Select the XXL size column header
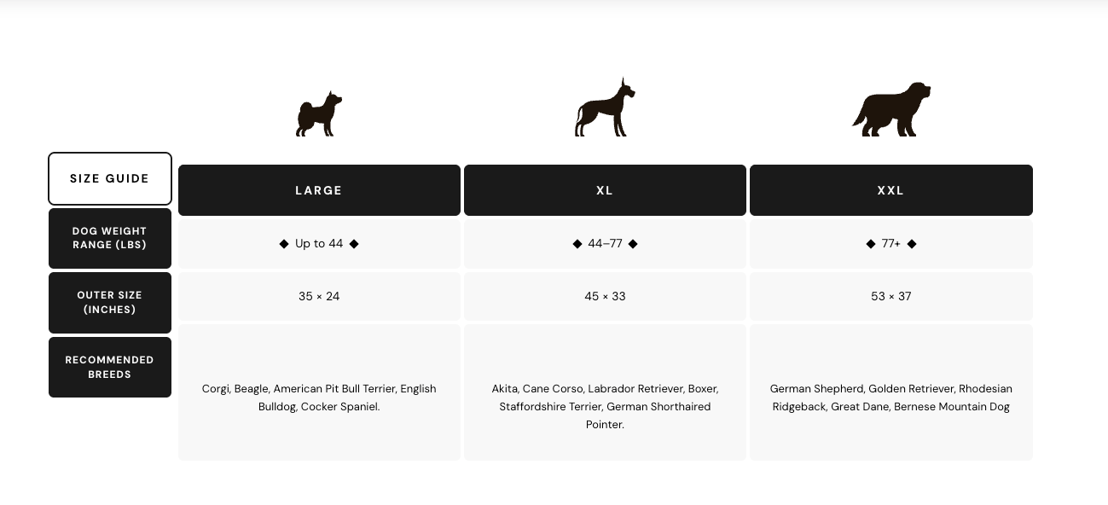Screen dimensions: 1108x505 [x=890, y=190]
